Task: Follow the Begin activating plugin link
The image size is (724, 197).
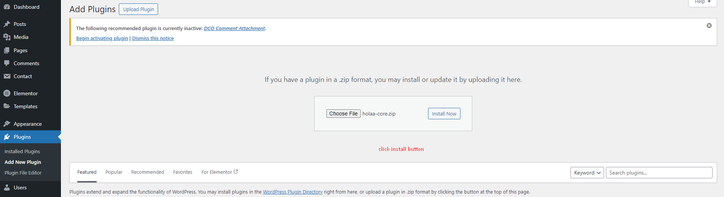Action: [102, 38]
